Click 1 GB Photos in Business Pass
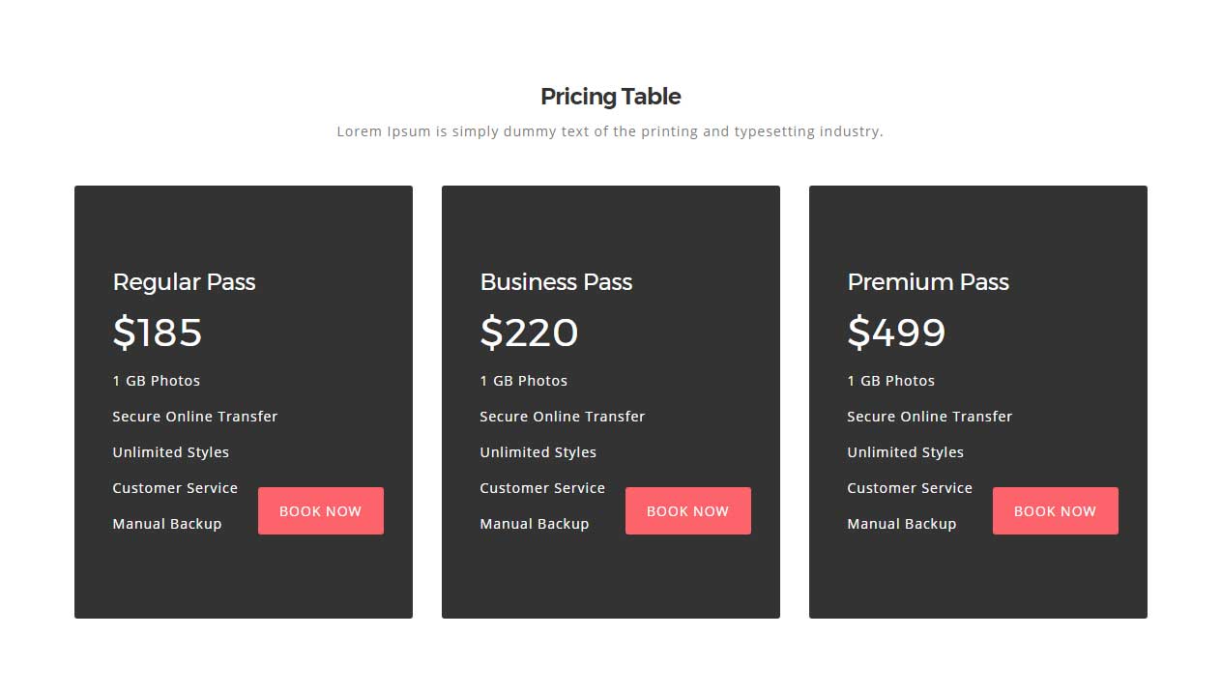This screenshot has width=1221, height=694. point(524,381)
